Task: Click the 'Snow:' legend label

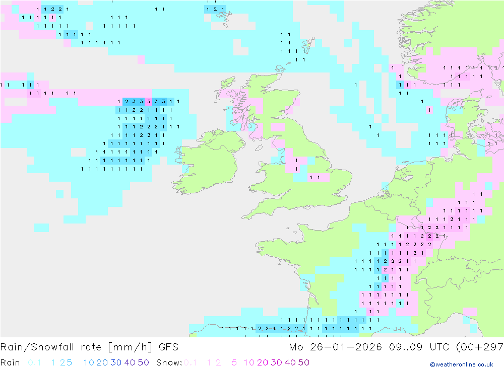Action: coord(169,362)
